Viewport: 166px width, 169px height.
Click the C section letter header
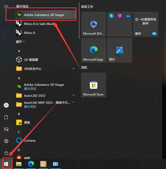point(19,132)
